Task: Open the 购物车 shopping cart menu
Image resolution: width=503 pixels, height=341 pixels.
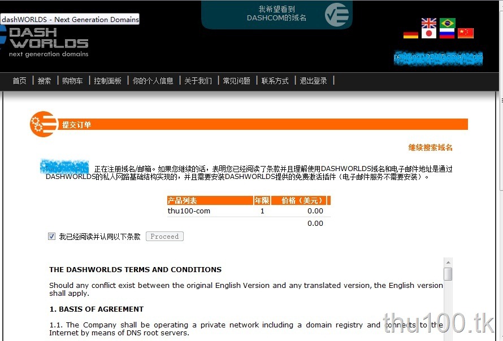Action: tap(72, 81)
